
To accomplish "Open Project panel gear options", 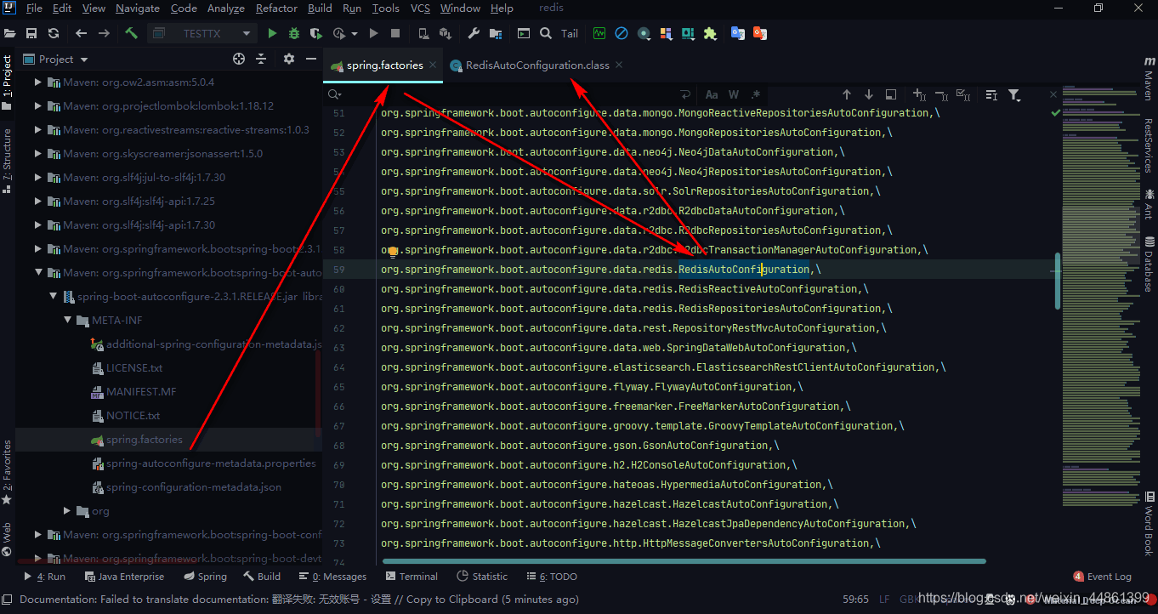I will click(x=288, y=59).
